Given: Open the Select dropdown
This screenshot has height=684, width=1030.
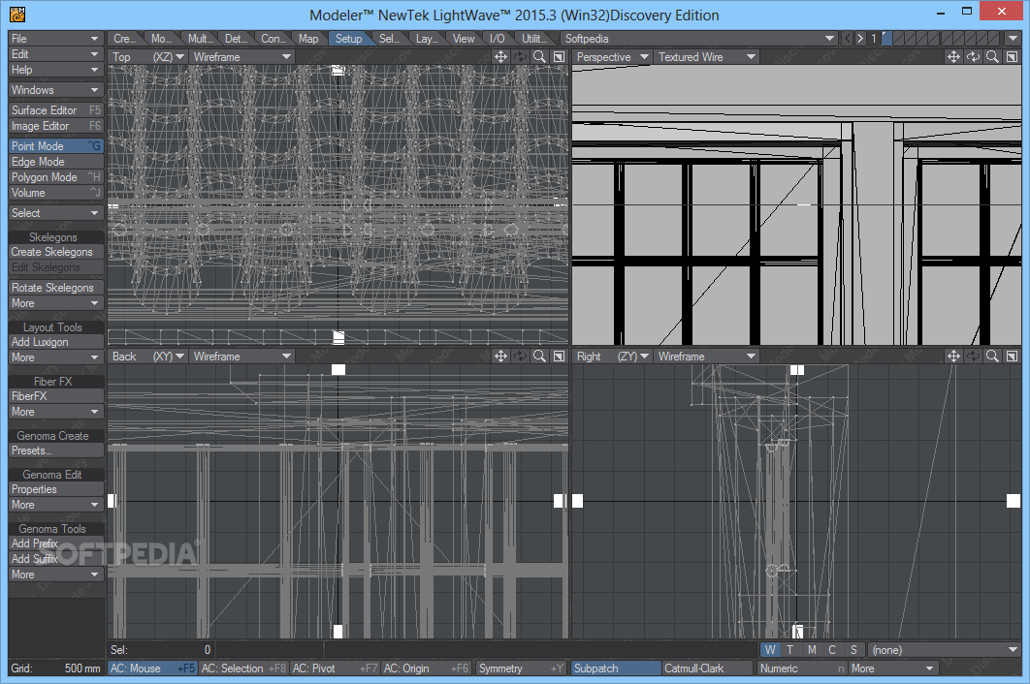Looking at the screenshot, I should point(56,213).
